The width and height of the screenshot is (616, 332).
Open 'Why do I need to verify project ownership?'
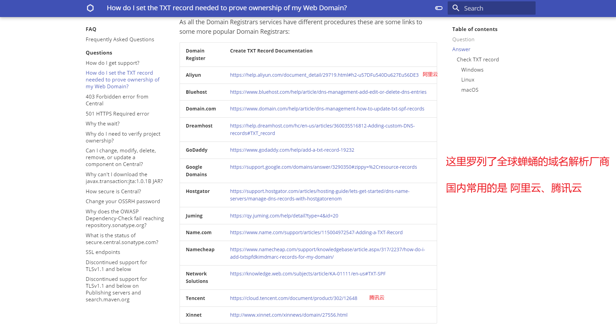123,137
